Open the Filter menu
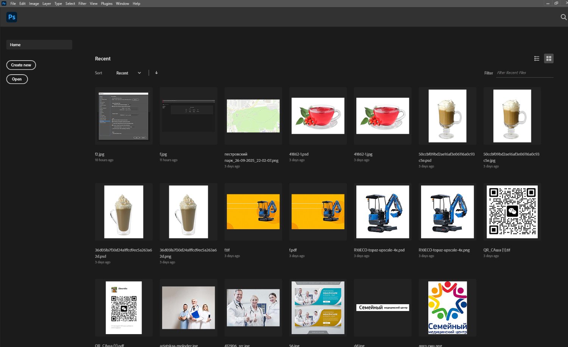 [x=83, y=3]
